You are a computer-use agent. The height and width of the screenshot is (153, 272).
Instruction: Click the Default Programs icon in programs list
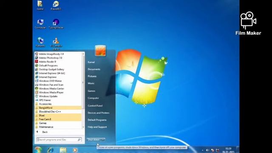pyautogui.click(x=37, y=65)
